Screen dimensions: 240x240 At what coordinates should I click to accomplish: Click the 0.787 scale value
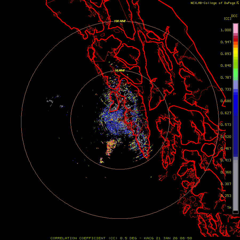click(226, 77)
